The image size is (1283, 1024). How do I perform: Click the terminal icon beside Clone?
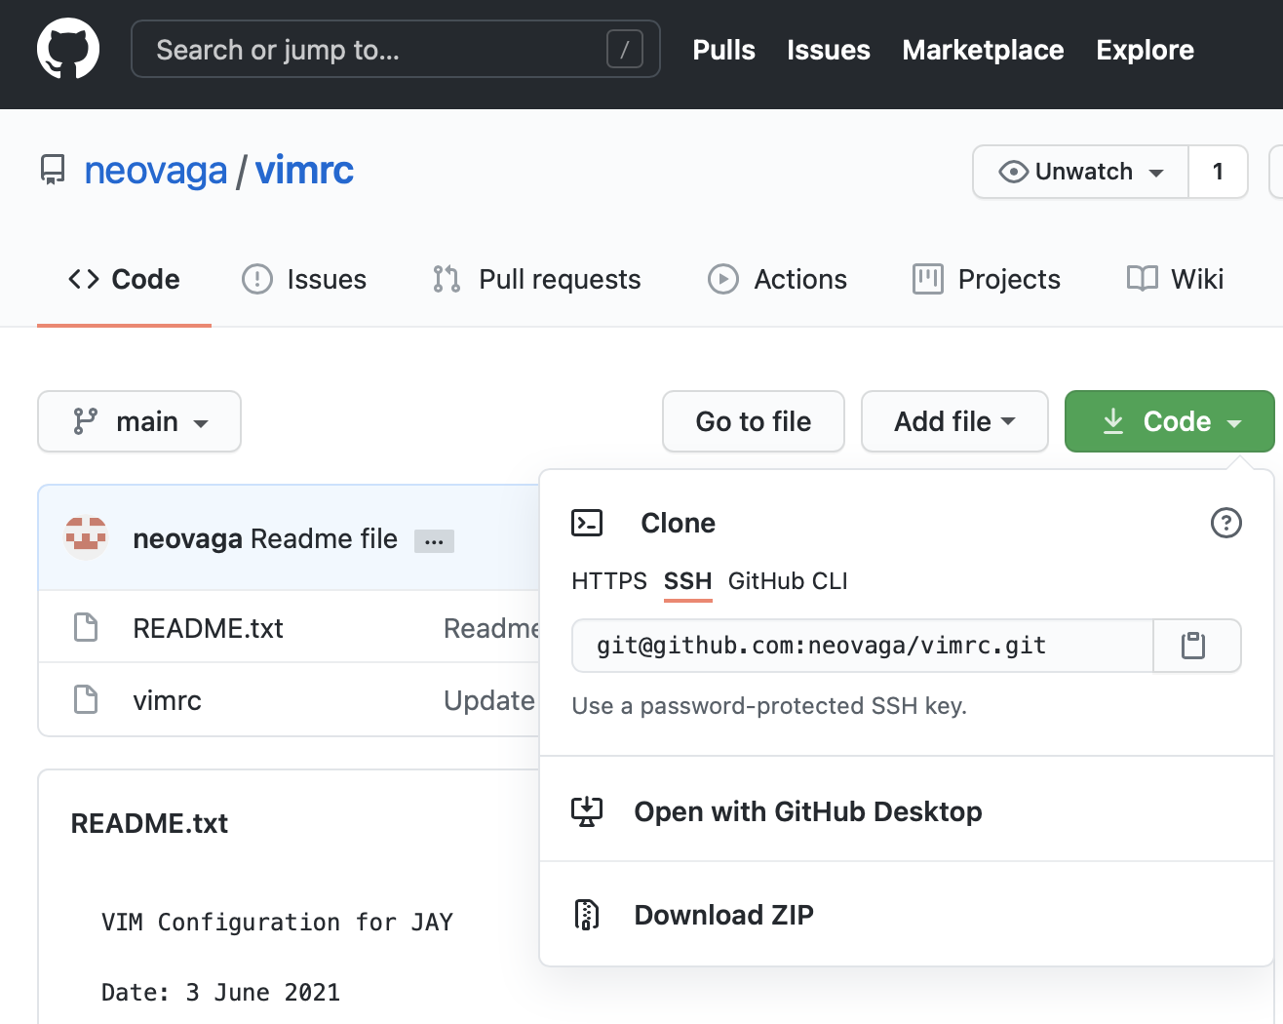pyautogui.click(x=587, y=524)
